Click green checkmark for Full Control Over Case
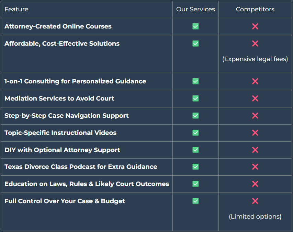 coord(195,201)
